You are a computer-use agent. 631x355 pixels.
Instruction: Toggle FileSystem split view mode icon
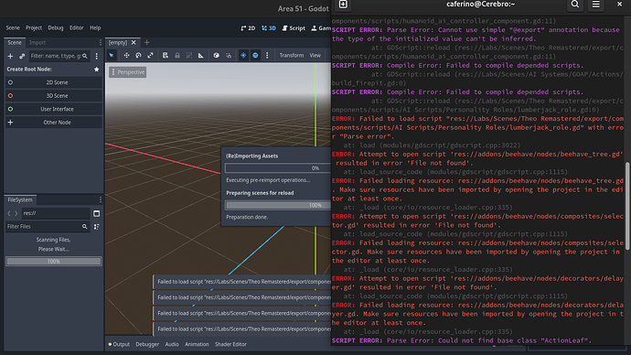coord(97,213)
